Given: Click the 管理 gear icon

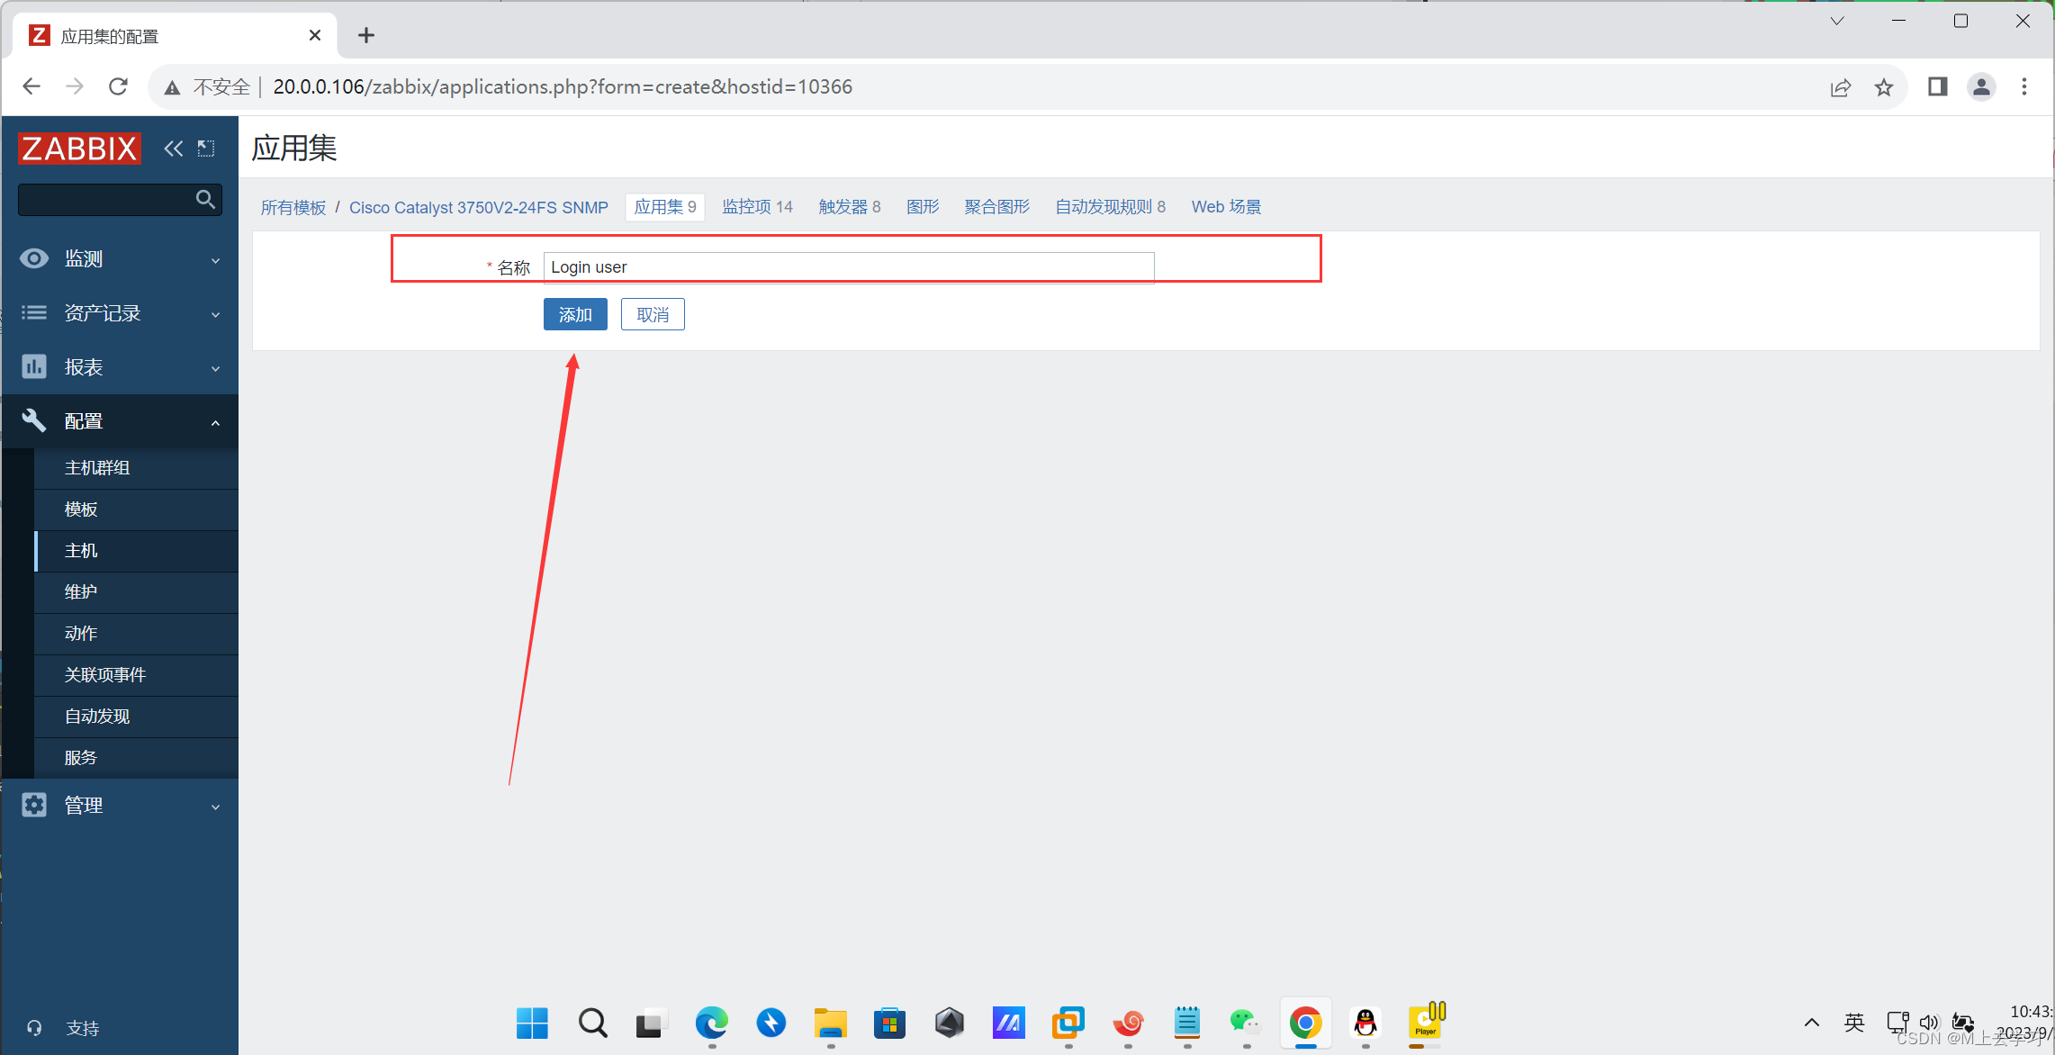Looking at the screenshot, I should [34, 805].
